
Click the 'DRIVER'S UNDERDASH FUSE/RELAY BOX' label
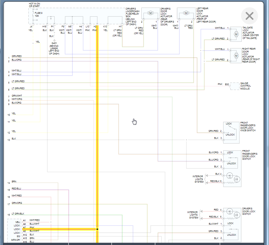coord(133,16)
